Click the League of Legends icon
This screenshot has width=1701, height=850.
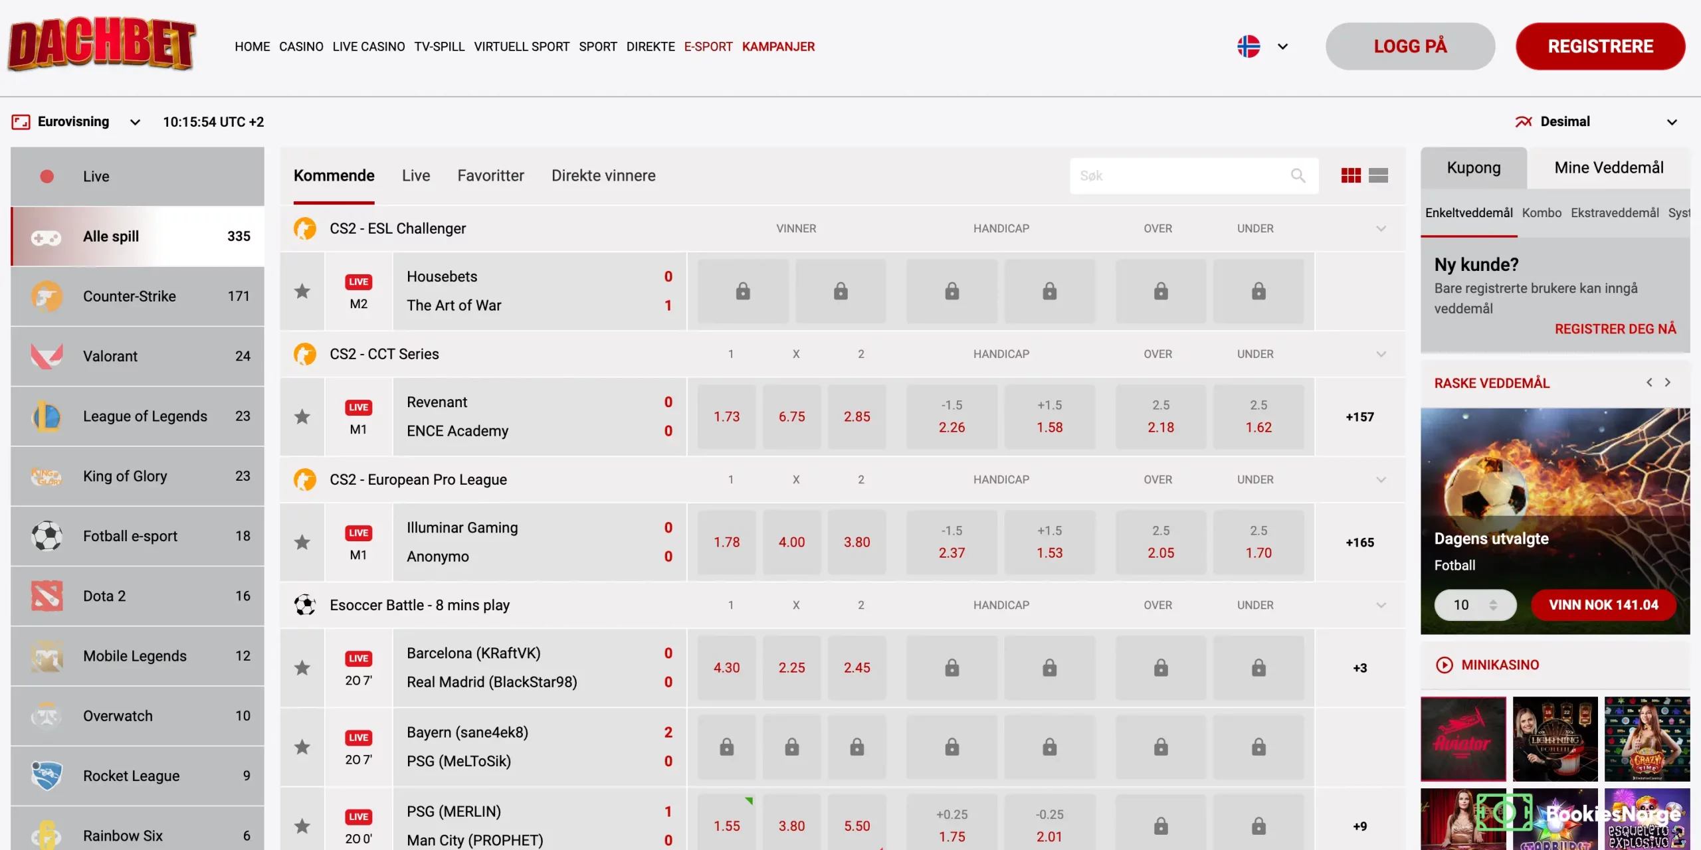click(x=47, y=416)
